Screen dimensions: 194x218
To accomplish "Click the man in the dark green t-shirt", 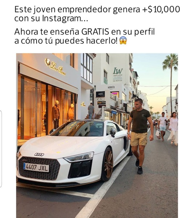I will (x=140, y=135).
